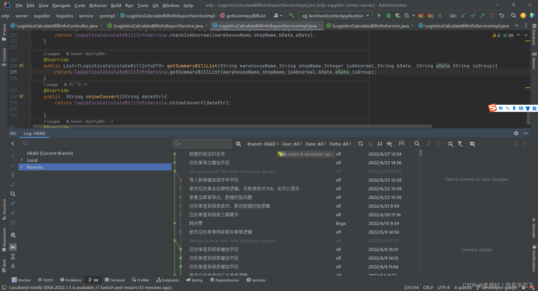Open the Notifications sidebar panel
The image size is (538, 291).
click(534, 259)
